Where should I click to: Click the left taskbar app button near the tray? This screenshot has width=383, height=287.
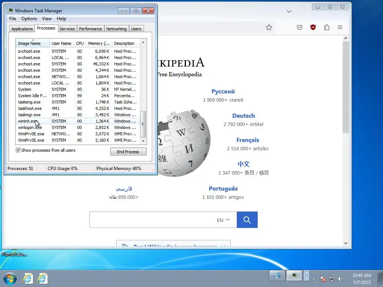click(277, 276)
